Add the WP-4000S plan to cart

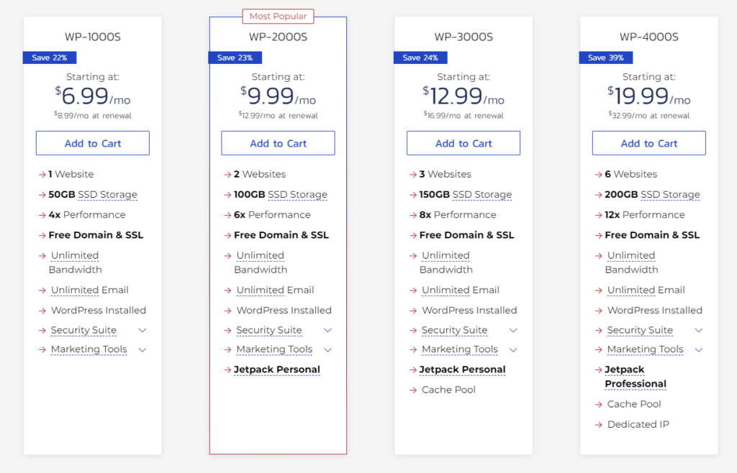[648, 143]
